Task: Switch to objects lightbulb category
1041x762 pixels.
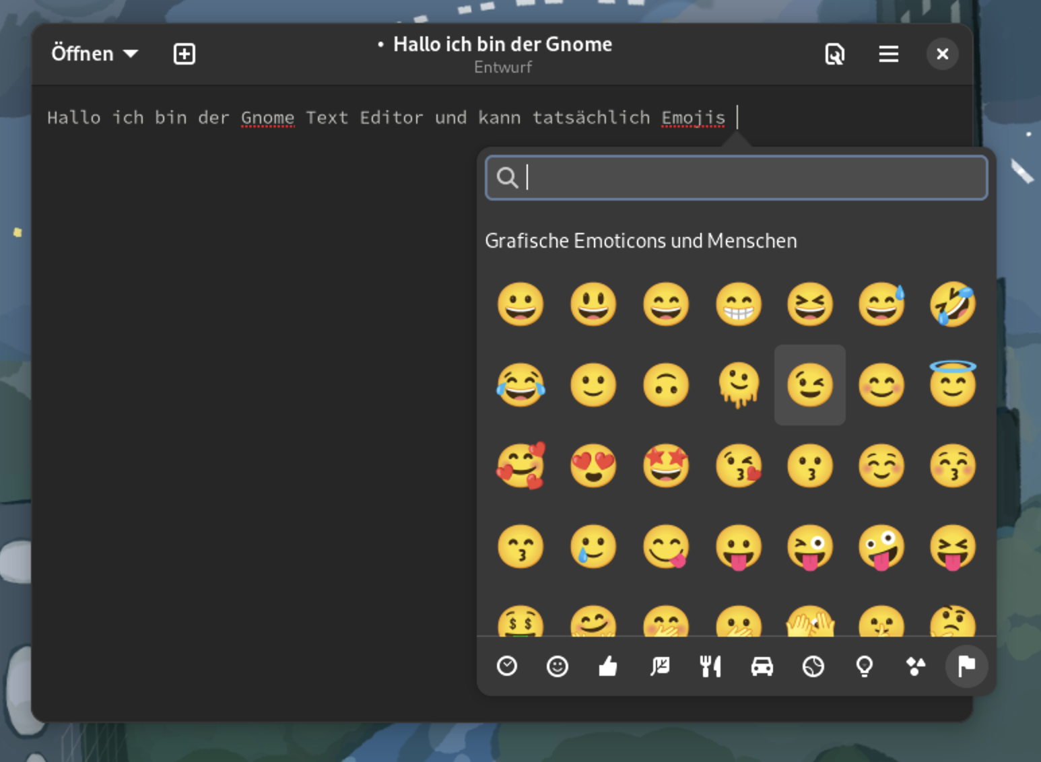Action: 865,666
